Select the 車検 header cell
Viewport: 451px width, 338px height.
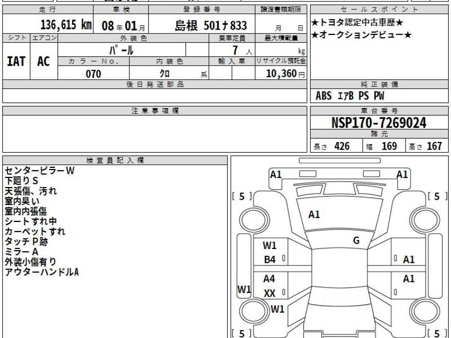pyautogui.click(x=121, y=10)
